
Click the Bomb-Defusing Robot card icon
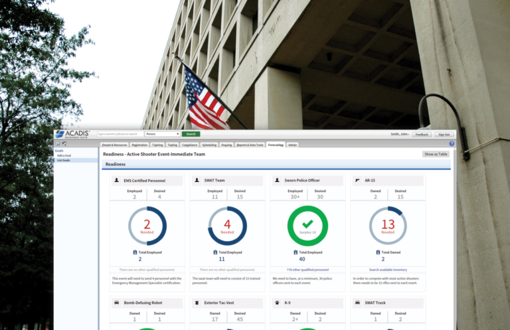tap(117, 302)
